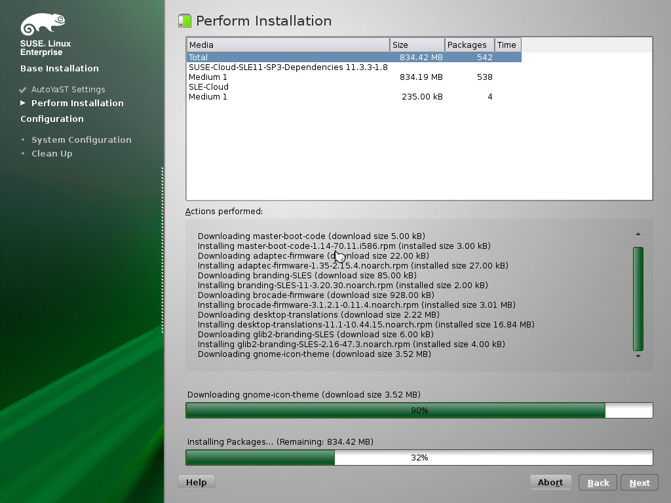This screenshot has width=671, height=503.
Task: Click the AutoYaST Settings checkmark icon
Action: click(23, 90)
